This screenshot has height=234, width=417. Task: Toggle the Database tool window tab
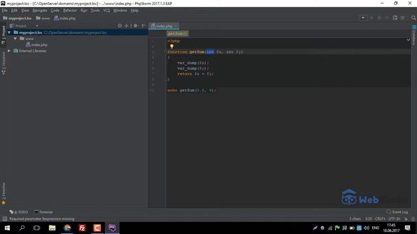414,36
